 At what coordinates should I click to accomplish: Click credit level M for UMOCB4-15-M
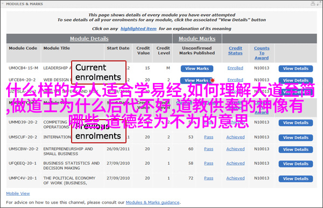pos(168,68)
